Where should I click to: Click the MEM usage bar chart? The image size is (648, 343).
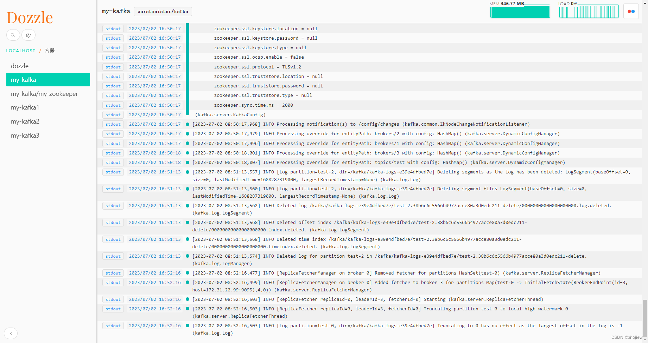(x=520, y=12)
